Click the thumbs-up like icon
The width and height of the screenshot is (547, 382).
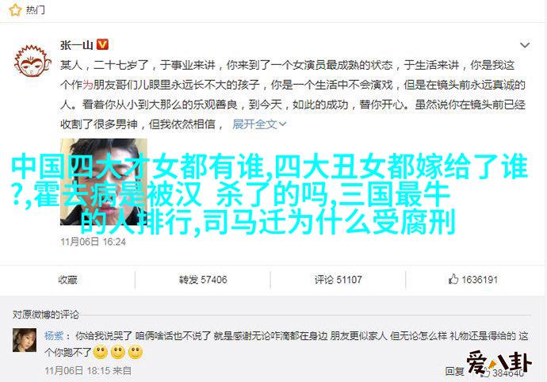(x=453, y=279)
